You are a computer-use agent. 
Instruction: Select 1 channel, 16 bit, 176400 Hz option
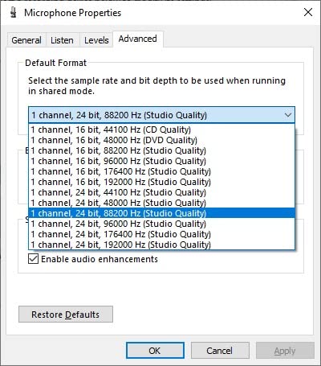click(161, 171)
